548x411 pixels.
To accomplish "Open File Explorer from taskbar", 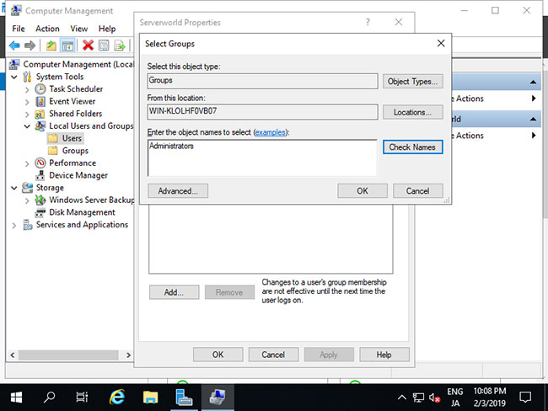I will click(150, 398).
